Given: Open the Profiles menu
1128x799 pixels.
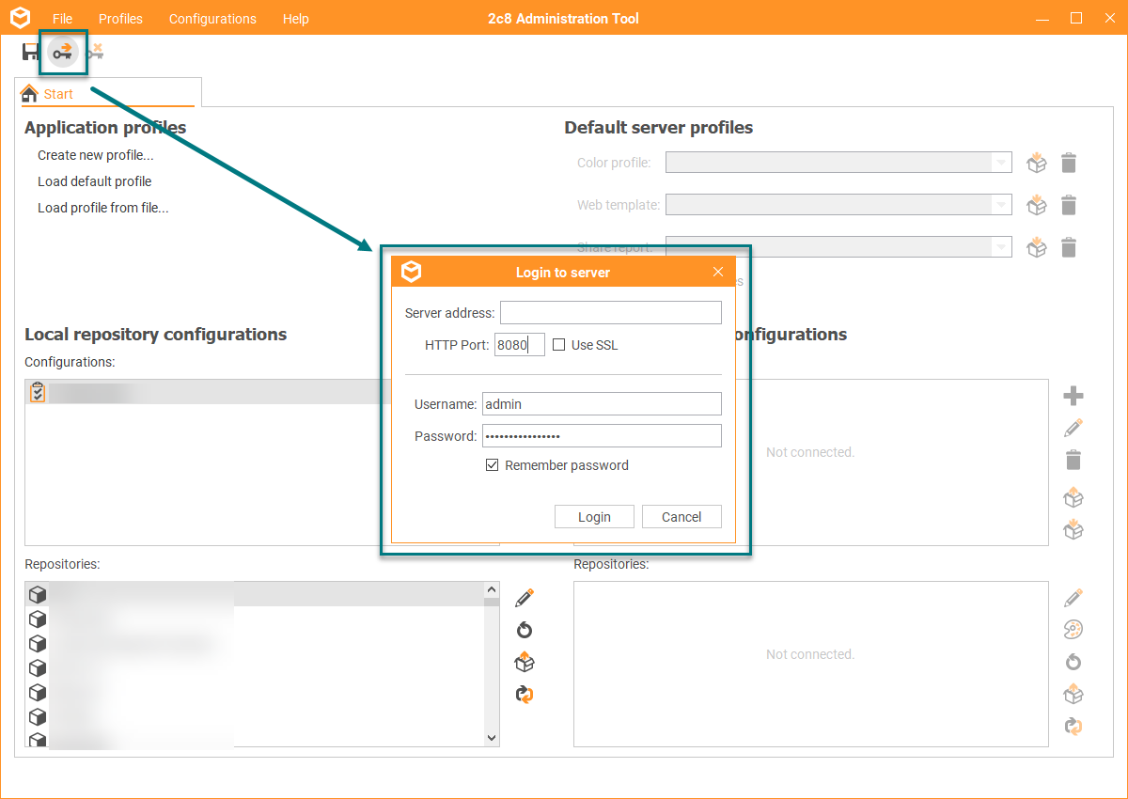Looking at the screenshot, I should coord(120,19).
